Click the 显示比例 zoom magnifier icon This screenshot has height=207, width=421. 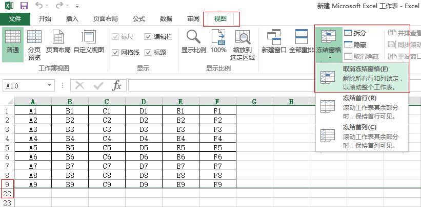193,41
